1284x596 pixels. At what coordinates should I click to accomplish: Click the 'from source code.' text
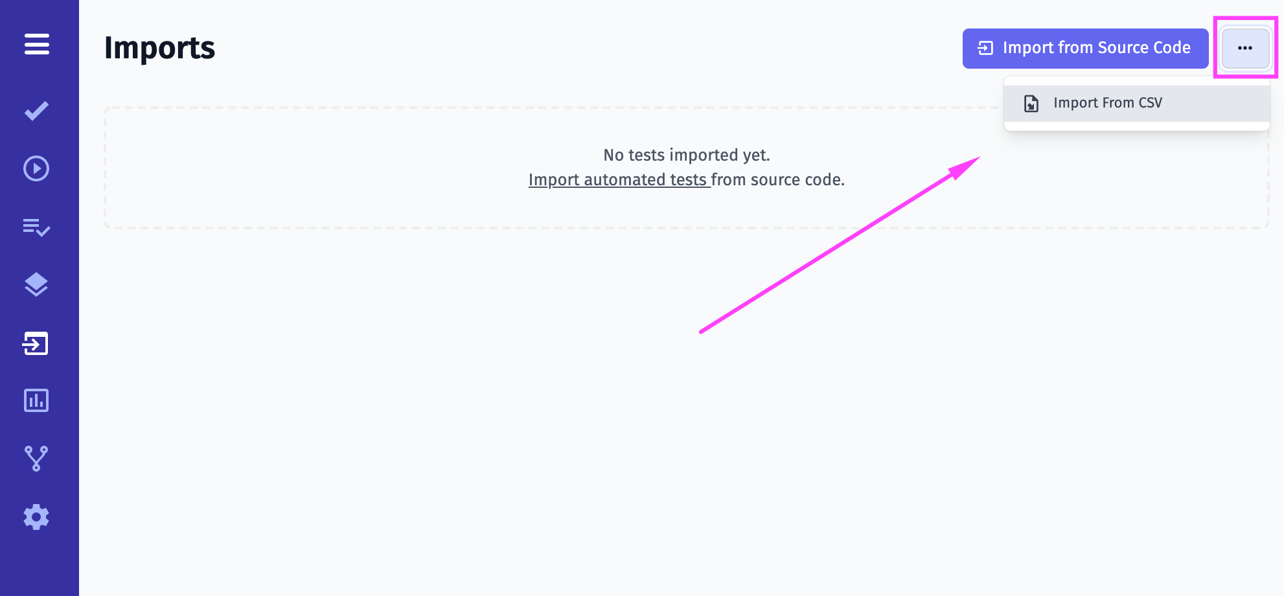click(x=778, y=179)
